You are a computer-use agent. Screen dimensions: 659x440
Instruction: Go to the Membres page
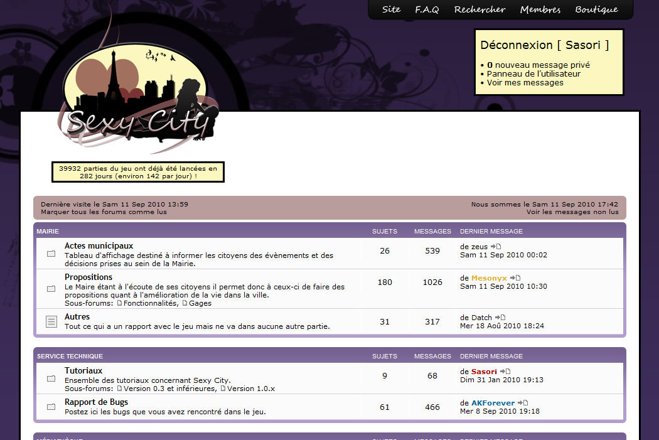pyautogui.click(x=540, y=9)
